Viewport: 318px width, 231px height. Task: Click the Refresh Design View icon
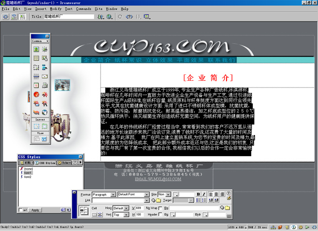coord(120,17)
